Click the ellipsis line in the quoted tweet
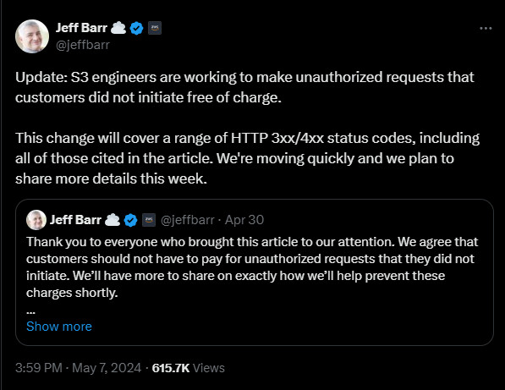 [x=31, y=311]
